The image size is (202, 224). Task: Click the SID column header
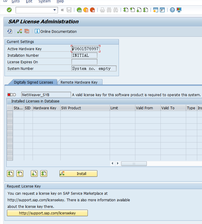click(28, 108)
